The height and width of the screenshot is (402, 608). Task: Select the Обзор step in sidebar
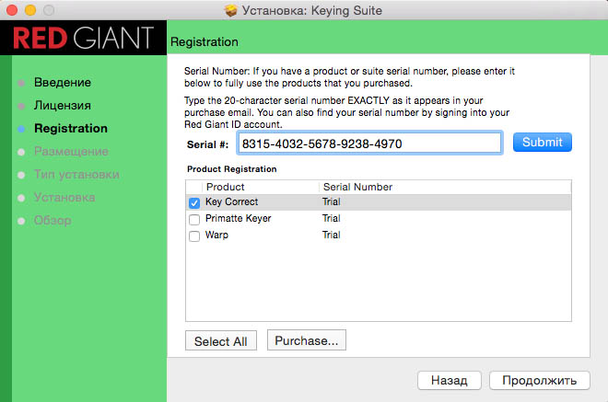pos(53,221)
